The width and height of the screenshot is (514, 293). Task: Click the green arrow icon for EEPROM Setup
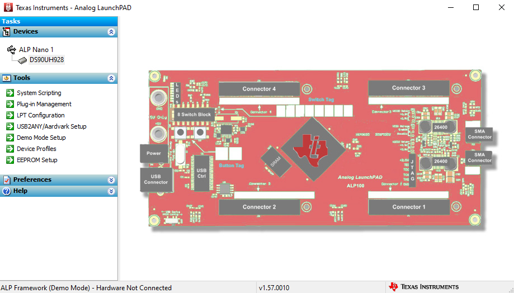[x=10, y=160]
